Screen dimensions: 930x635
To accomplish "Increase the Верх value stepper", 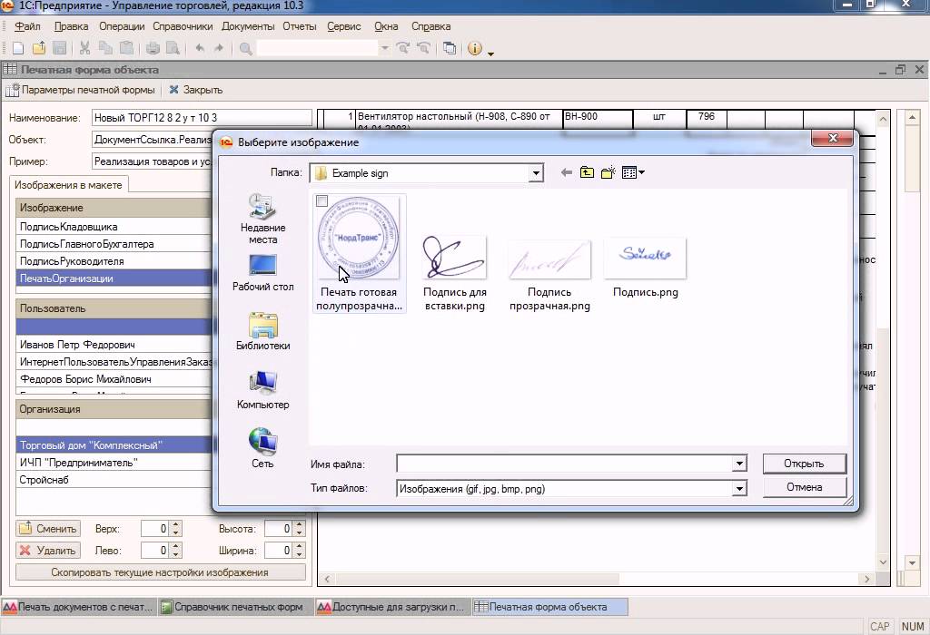I will click(x=175, y=524).
